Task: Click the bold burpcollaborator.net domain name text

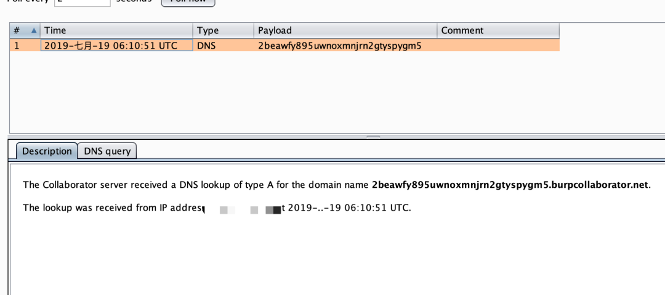Action: point(510,185)
